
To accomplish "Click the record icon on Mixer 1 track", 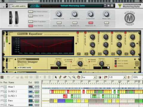I will pyautogui.click(x=5, y=87).
